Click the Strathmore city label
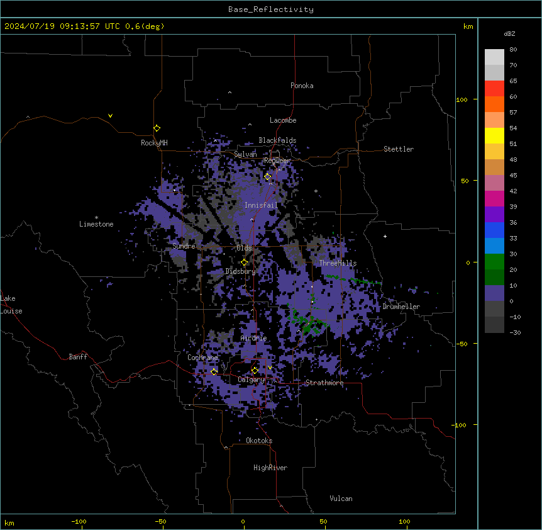Viewport: 542px width, 530px height. tap(324, 383)
